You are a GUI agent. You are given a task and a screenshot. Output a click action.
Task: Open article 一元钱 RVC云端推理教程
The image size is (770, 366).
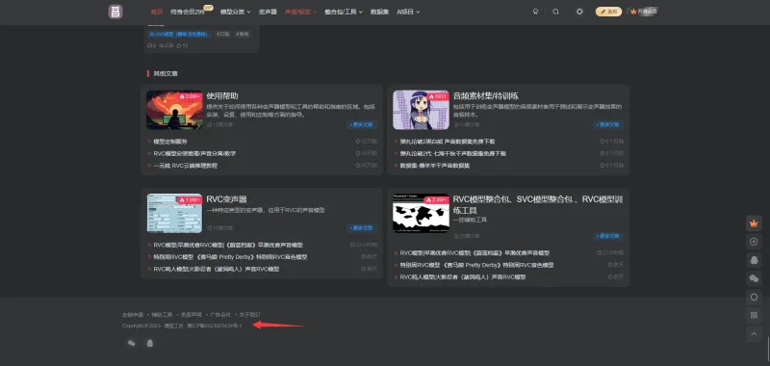[x=185, y=166]
